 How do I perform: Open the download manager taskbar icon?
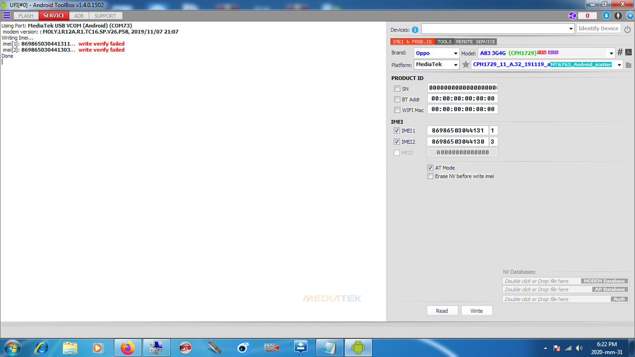(300, 348)
